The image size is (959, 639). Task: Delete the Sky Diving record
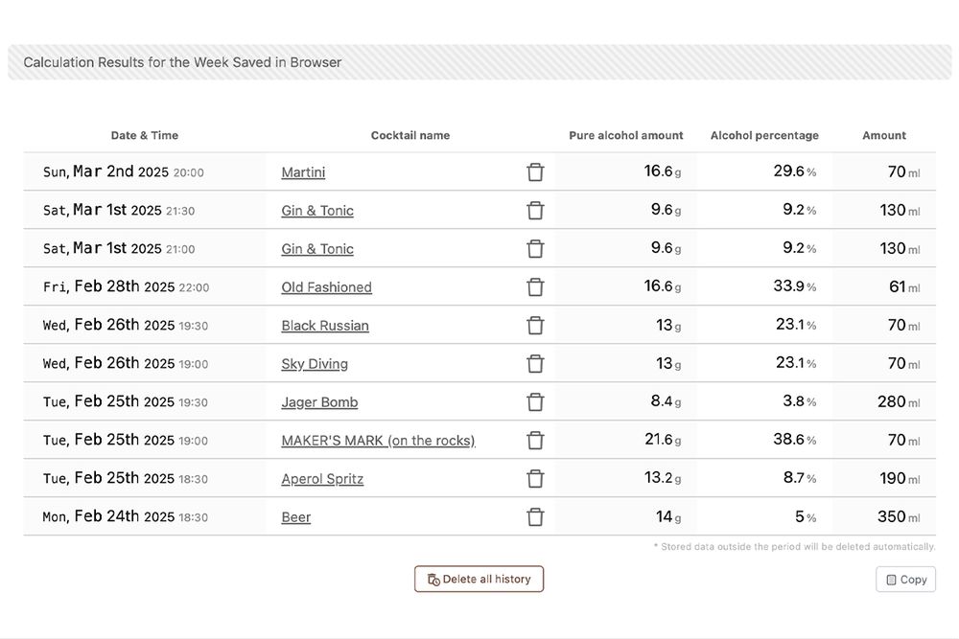pyautogui.click(x=535, y=364)
